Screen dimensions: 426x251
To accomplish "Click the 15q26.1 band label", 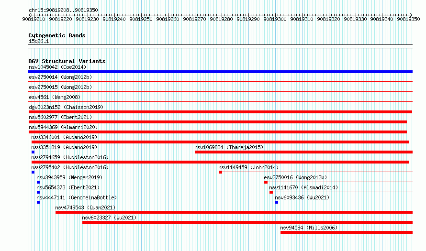I will (x=39, y=41).
